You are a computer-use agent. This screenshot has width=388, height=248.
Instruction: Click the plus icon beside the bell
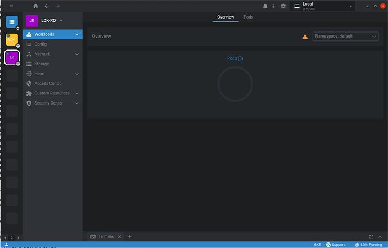[274, 6]
